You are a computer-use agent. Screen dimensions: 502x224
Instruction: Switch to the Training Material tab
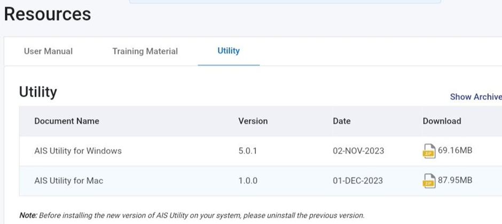[145, 51]
